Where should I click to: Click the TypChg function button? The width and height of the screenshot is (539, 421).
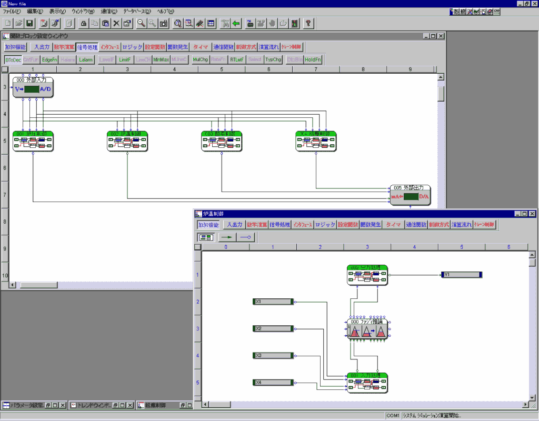[x=273, y=60]
